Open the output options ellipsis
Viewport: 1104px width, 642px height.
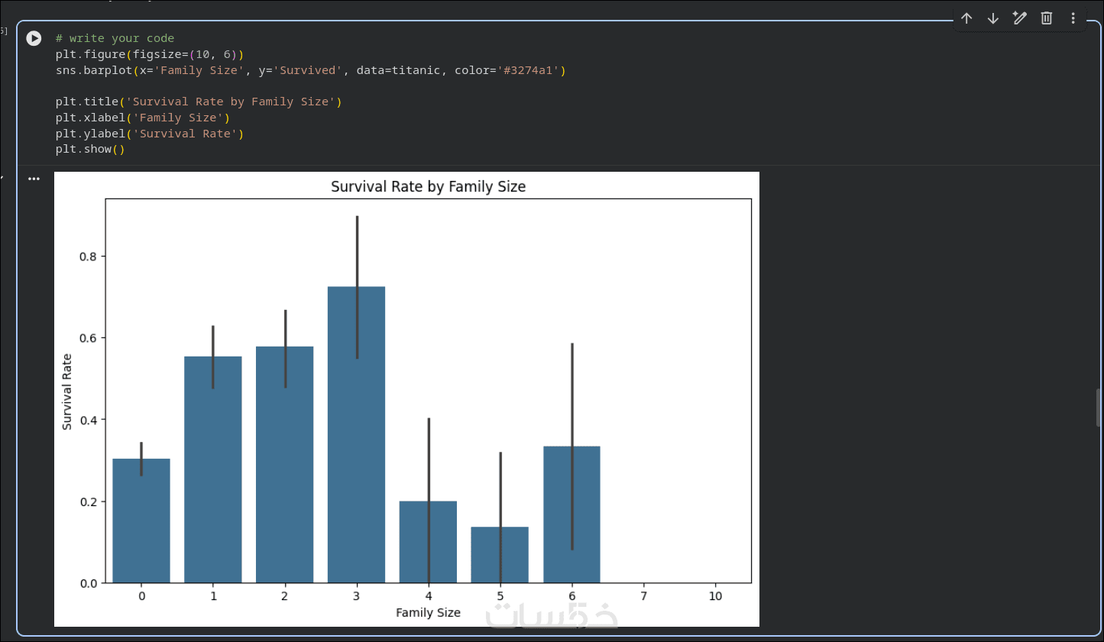[34, 179]
